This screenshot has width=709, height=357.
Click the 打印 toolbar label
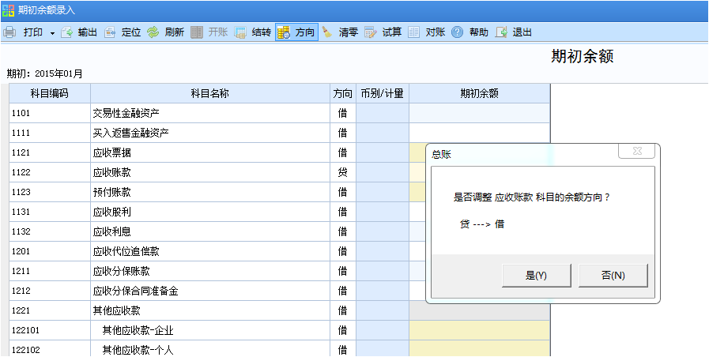click(x=33, y=32)
